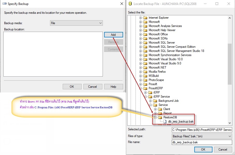Select Microsoft SQL Server Compact Edition folder icon
Viewport: 235px width, 155px height.
(145, 47)
